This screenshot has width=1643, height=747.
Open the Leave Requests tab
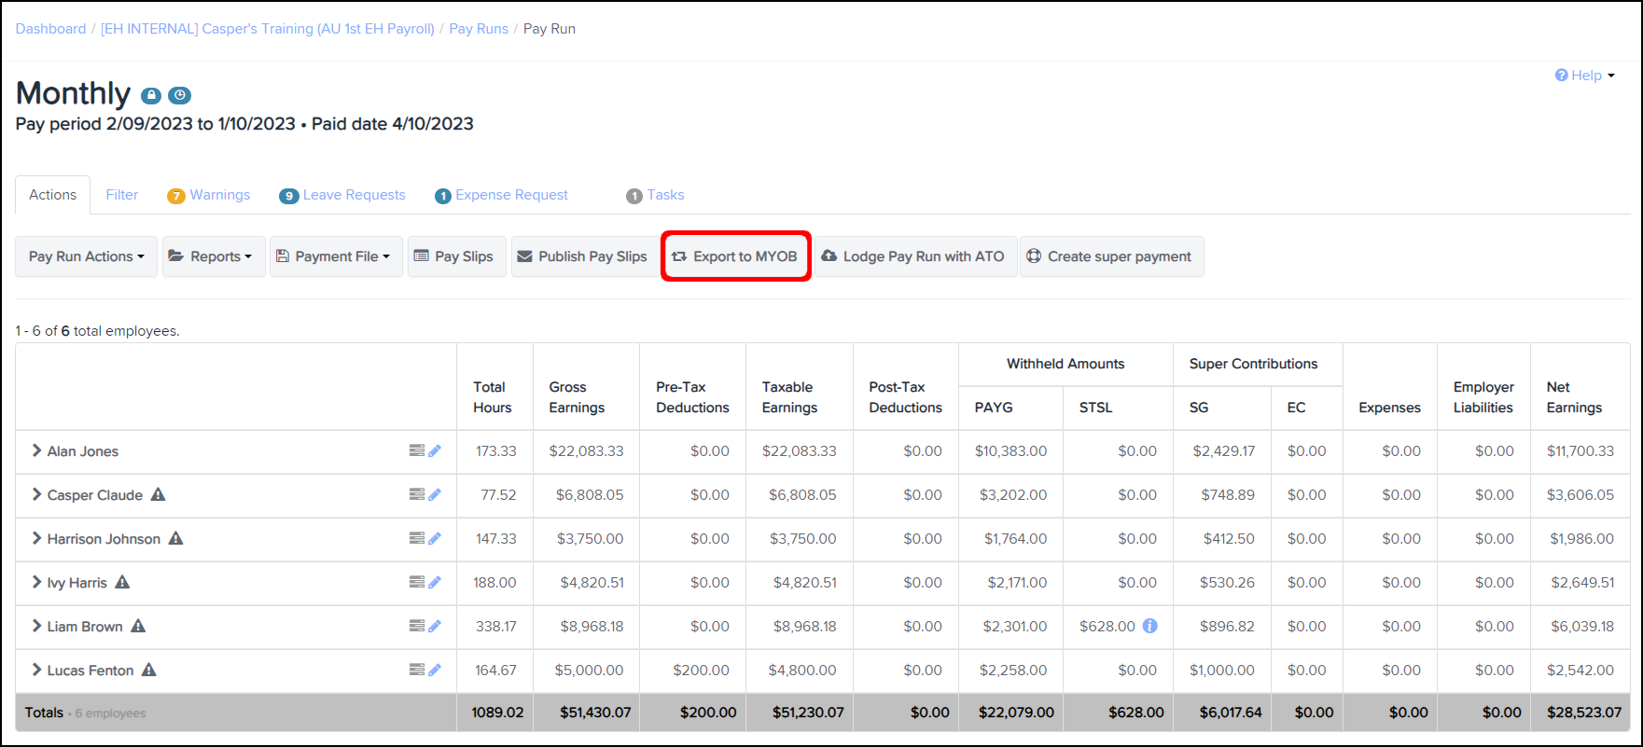coord(342,195)
